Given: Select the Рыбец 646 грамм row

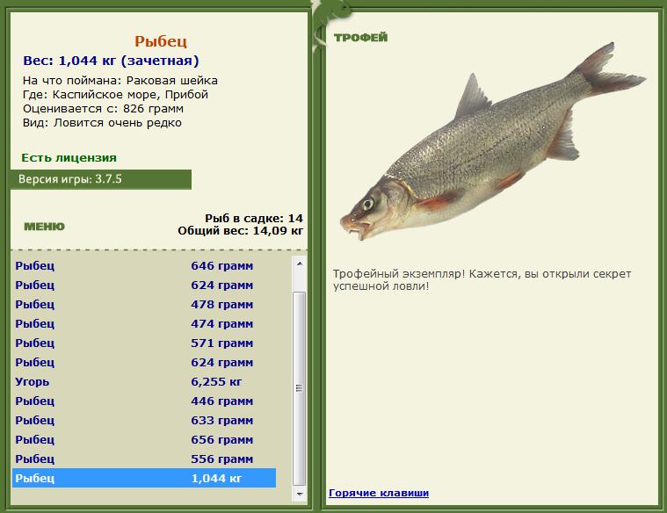Looking at the screenshot, I should [144, 266].
